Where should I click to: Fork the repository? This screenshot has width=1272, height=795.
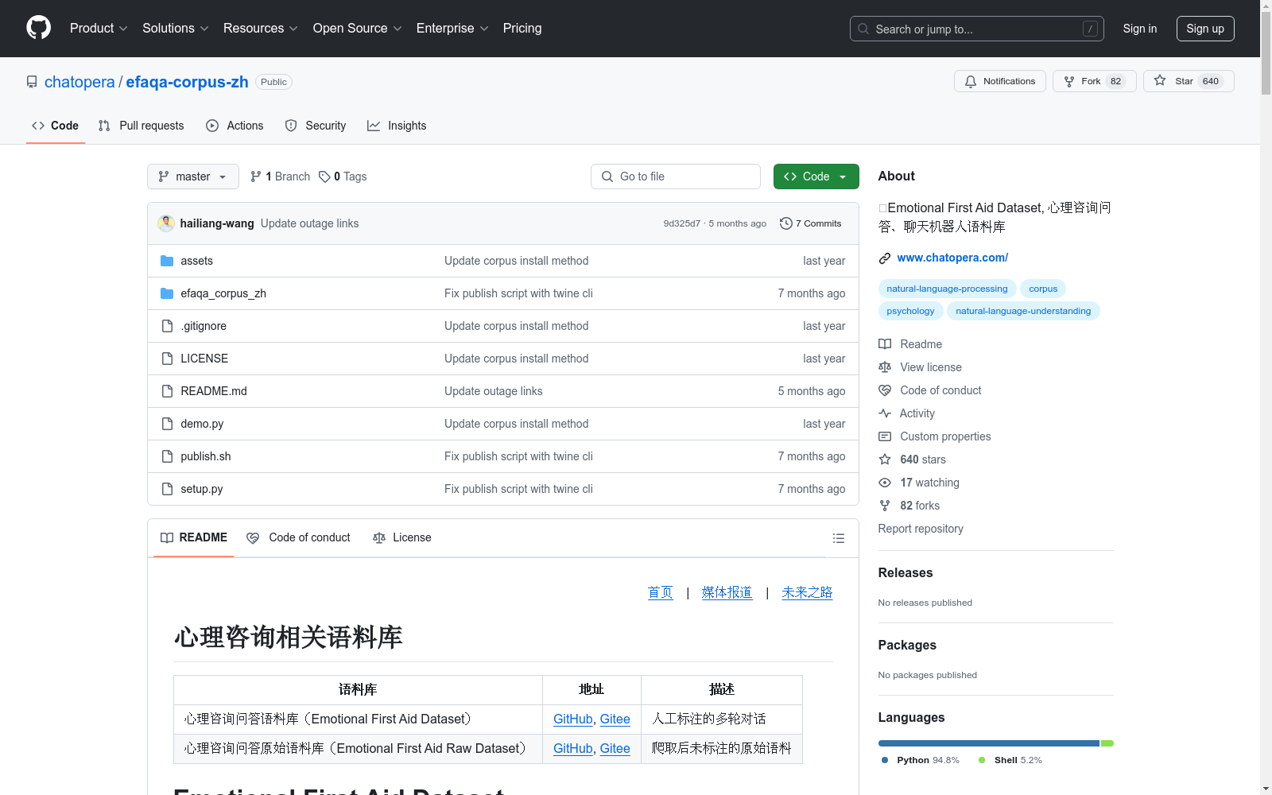tap(1094, 81)
